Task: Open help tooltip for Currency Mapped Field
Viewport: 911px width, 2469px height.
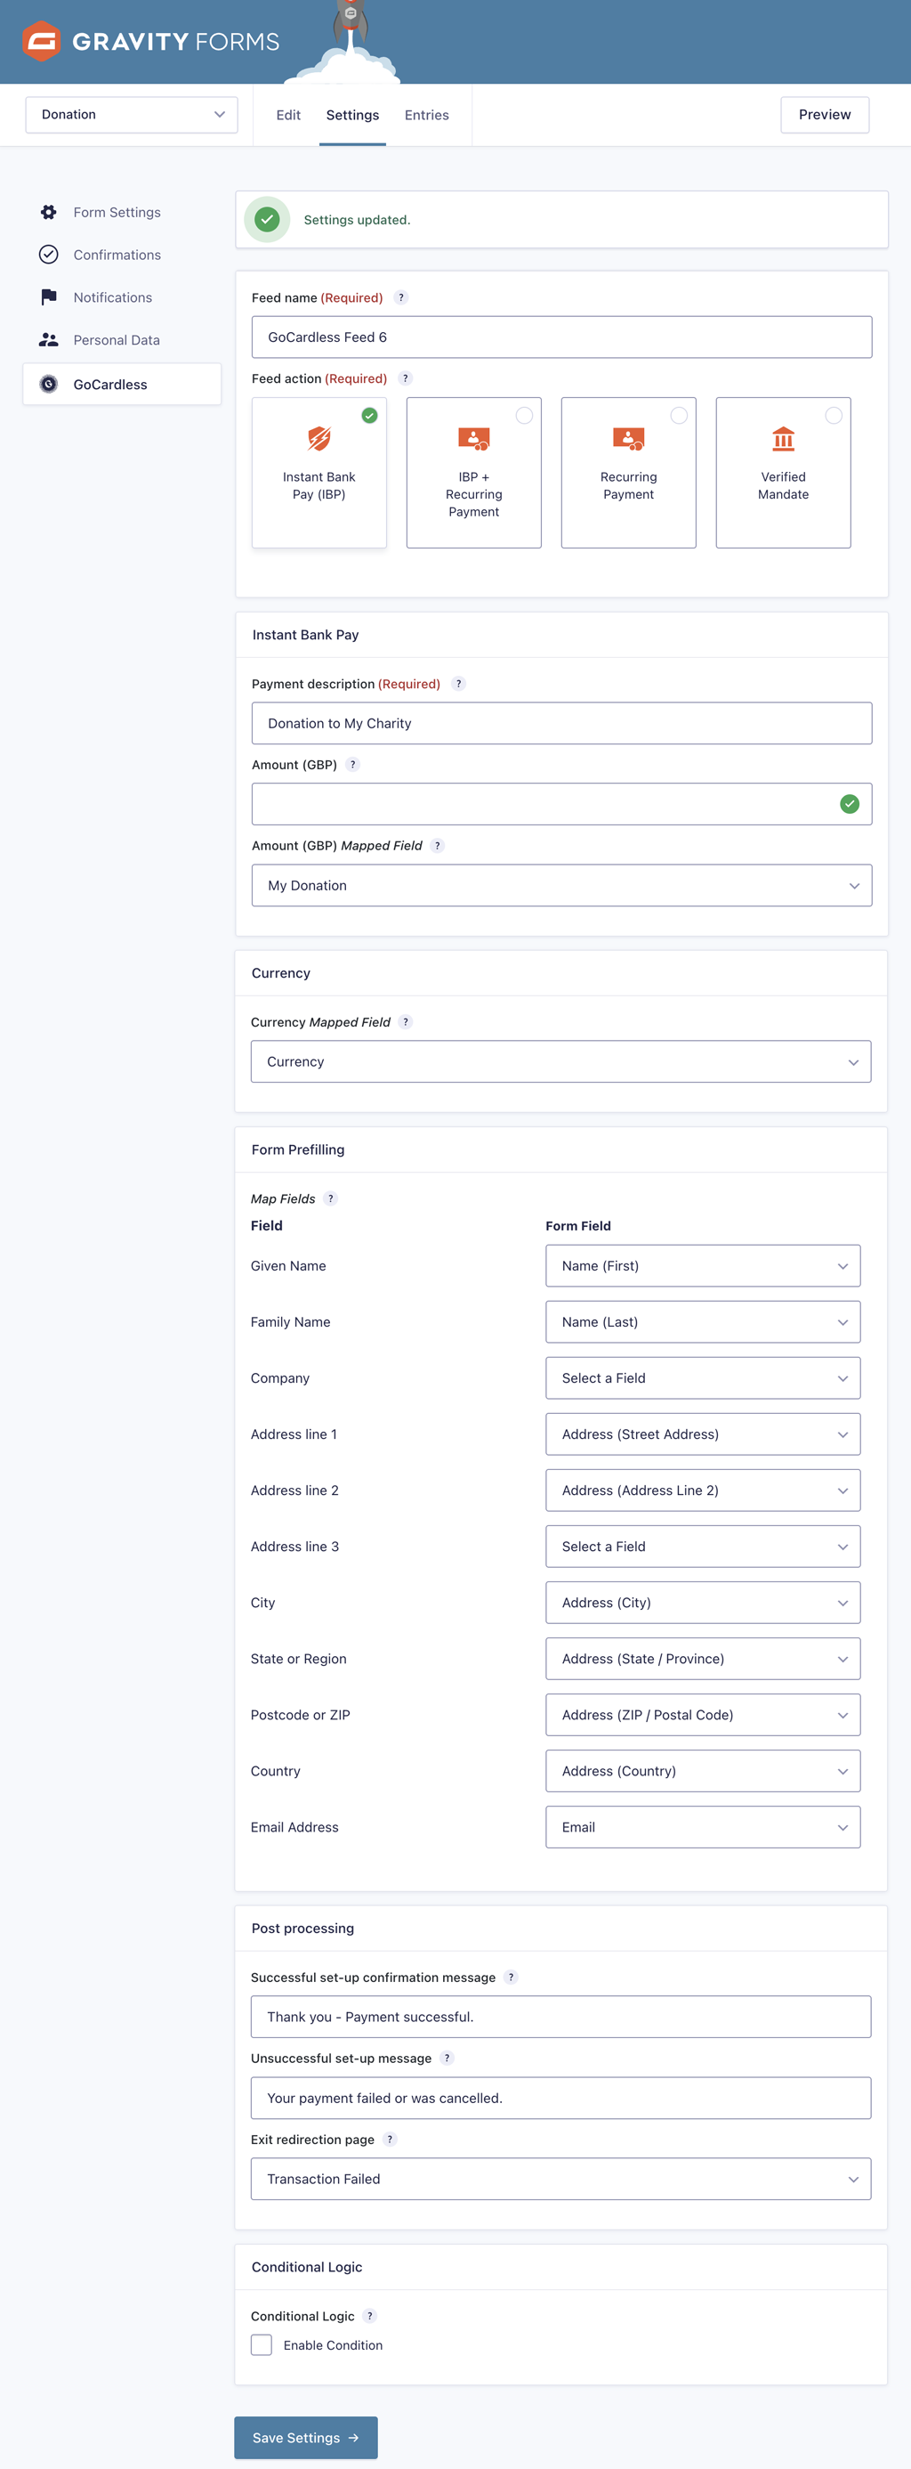Action: pos(407,1022)
